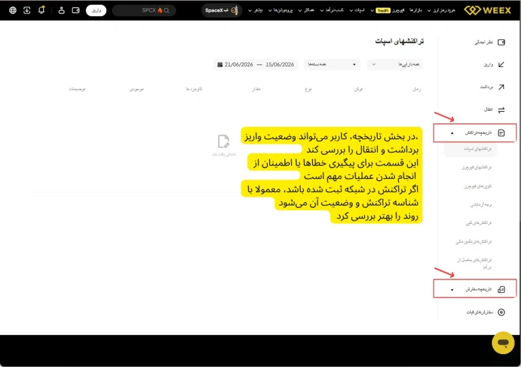Viewport: 521px width, 367px height.
Task: Open the overview wallet icon in sidebar
Action: 501,42
